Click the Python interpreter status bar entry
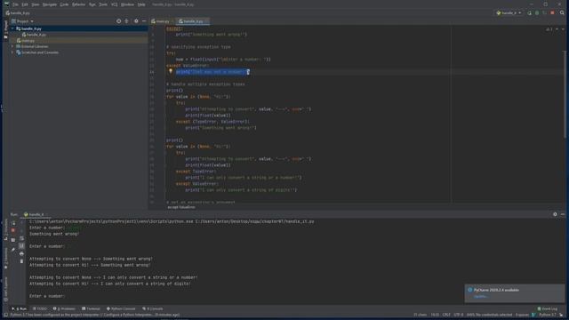 [x=548, y=315]
